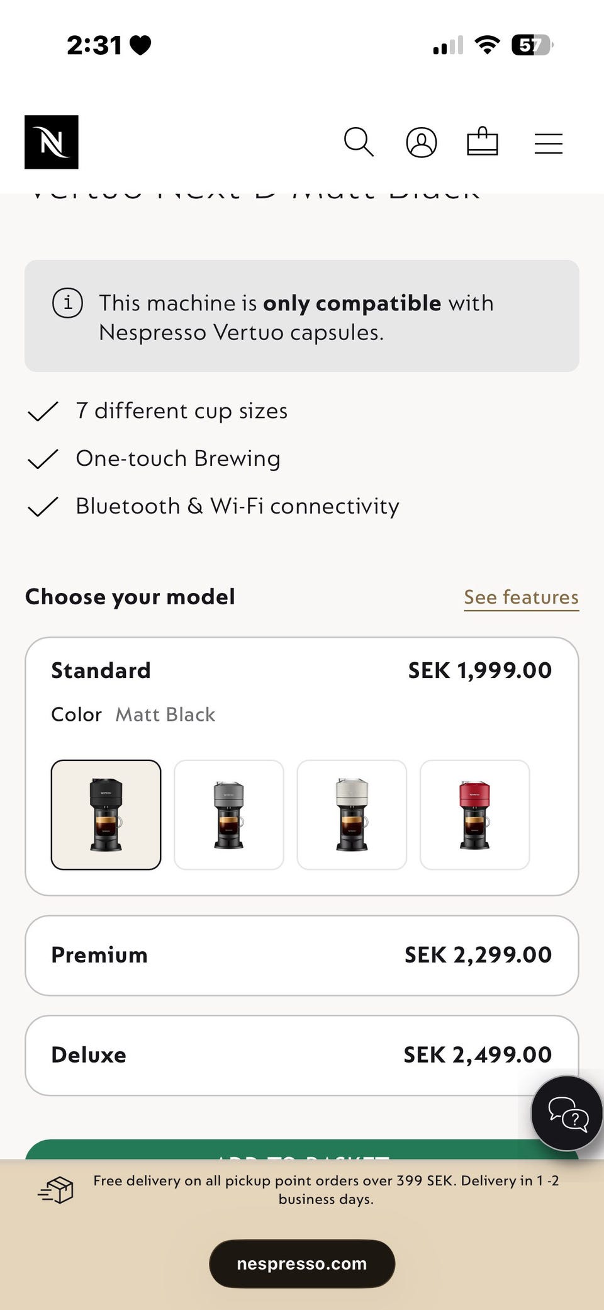Viewport: 604px width, 1310px height.
Task: Select the Matt Black color swatch
Action: (x=106, y=815)
